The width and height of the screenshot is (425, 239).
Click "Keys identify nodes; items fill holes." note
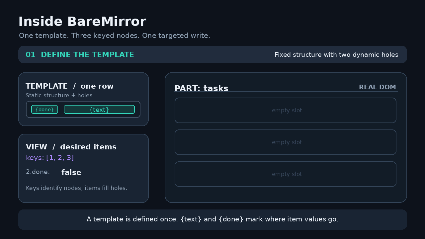point(76,188)
